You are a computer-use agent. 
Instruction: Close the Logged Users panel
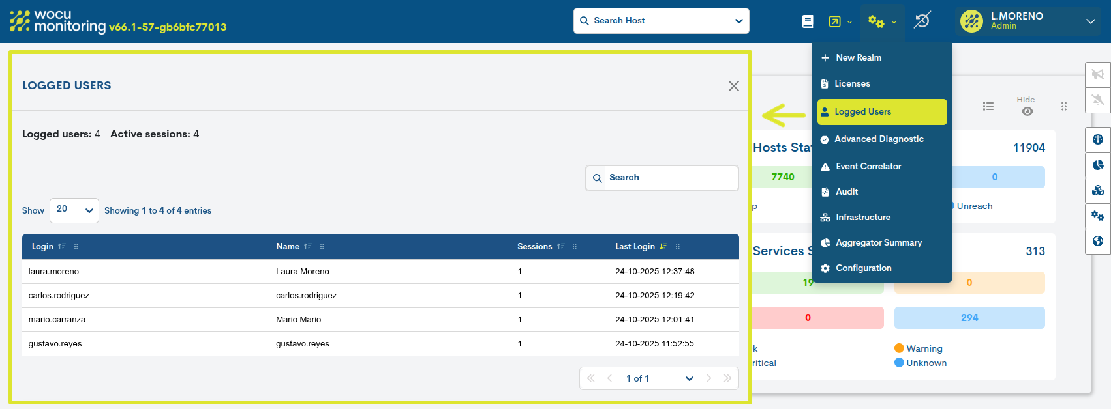[x=734, y=86]
